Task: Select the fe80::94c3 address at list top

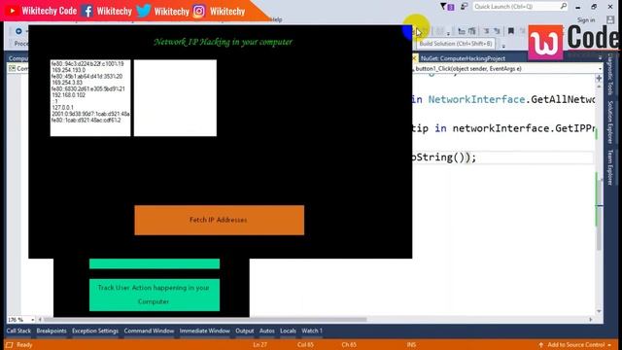Action: coord(87,64)
